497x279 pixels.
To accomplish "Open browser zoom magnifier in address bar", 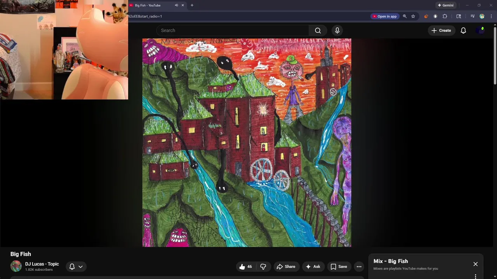I will (405, 16).
